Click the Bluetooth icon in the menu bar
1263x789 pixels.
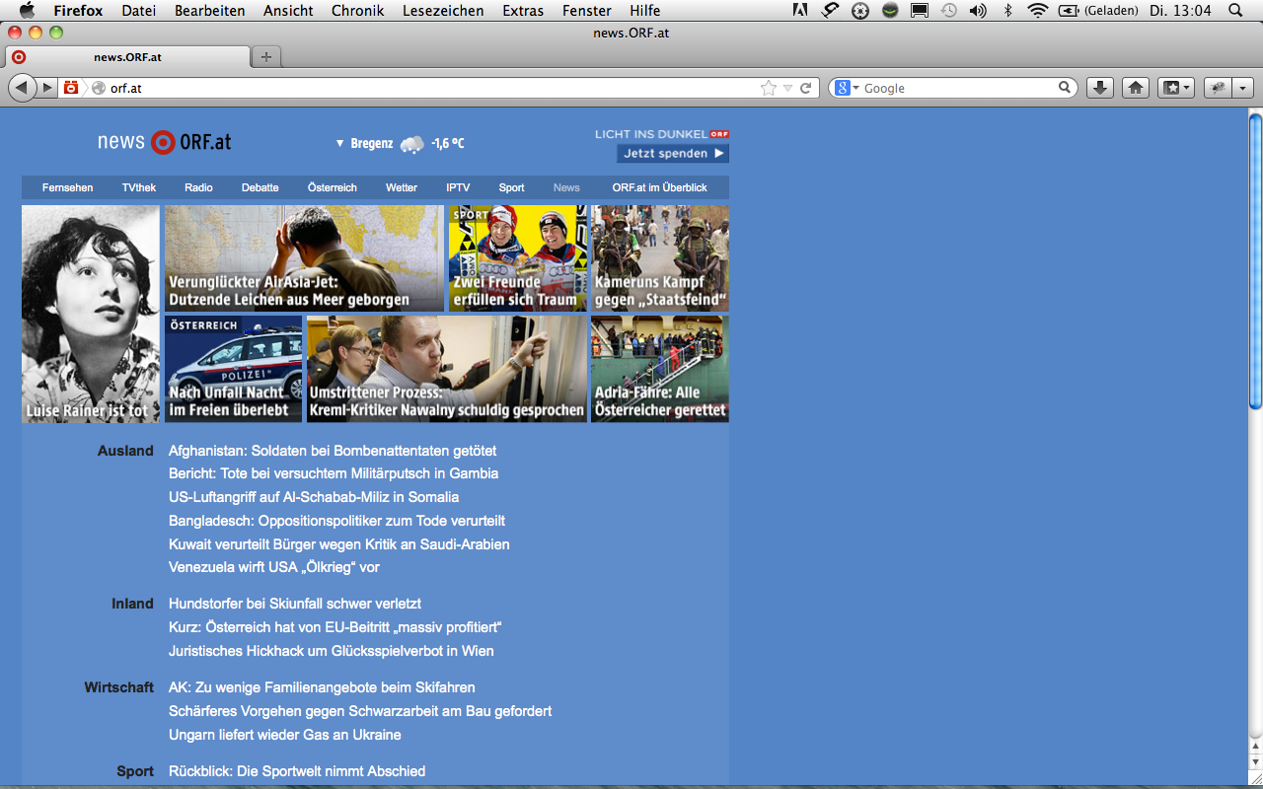(x=1007, y=10)
